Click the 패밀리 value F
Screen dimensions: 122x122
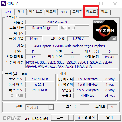tap(33, 51)
